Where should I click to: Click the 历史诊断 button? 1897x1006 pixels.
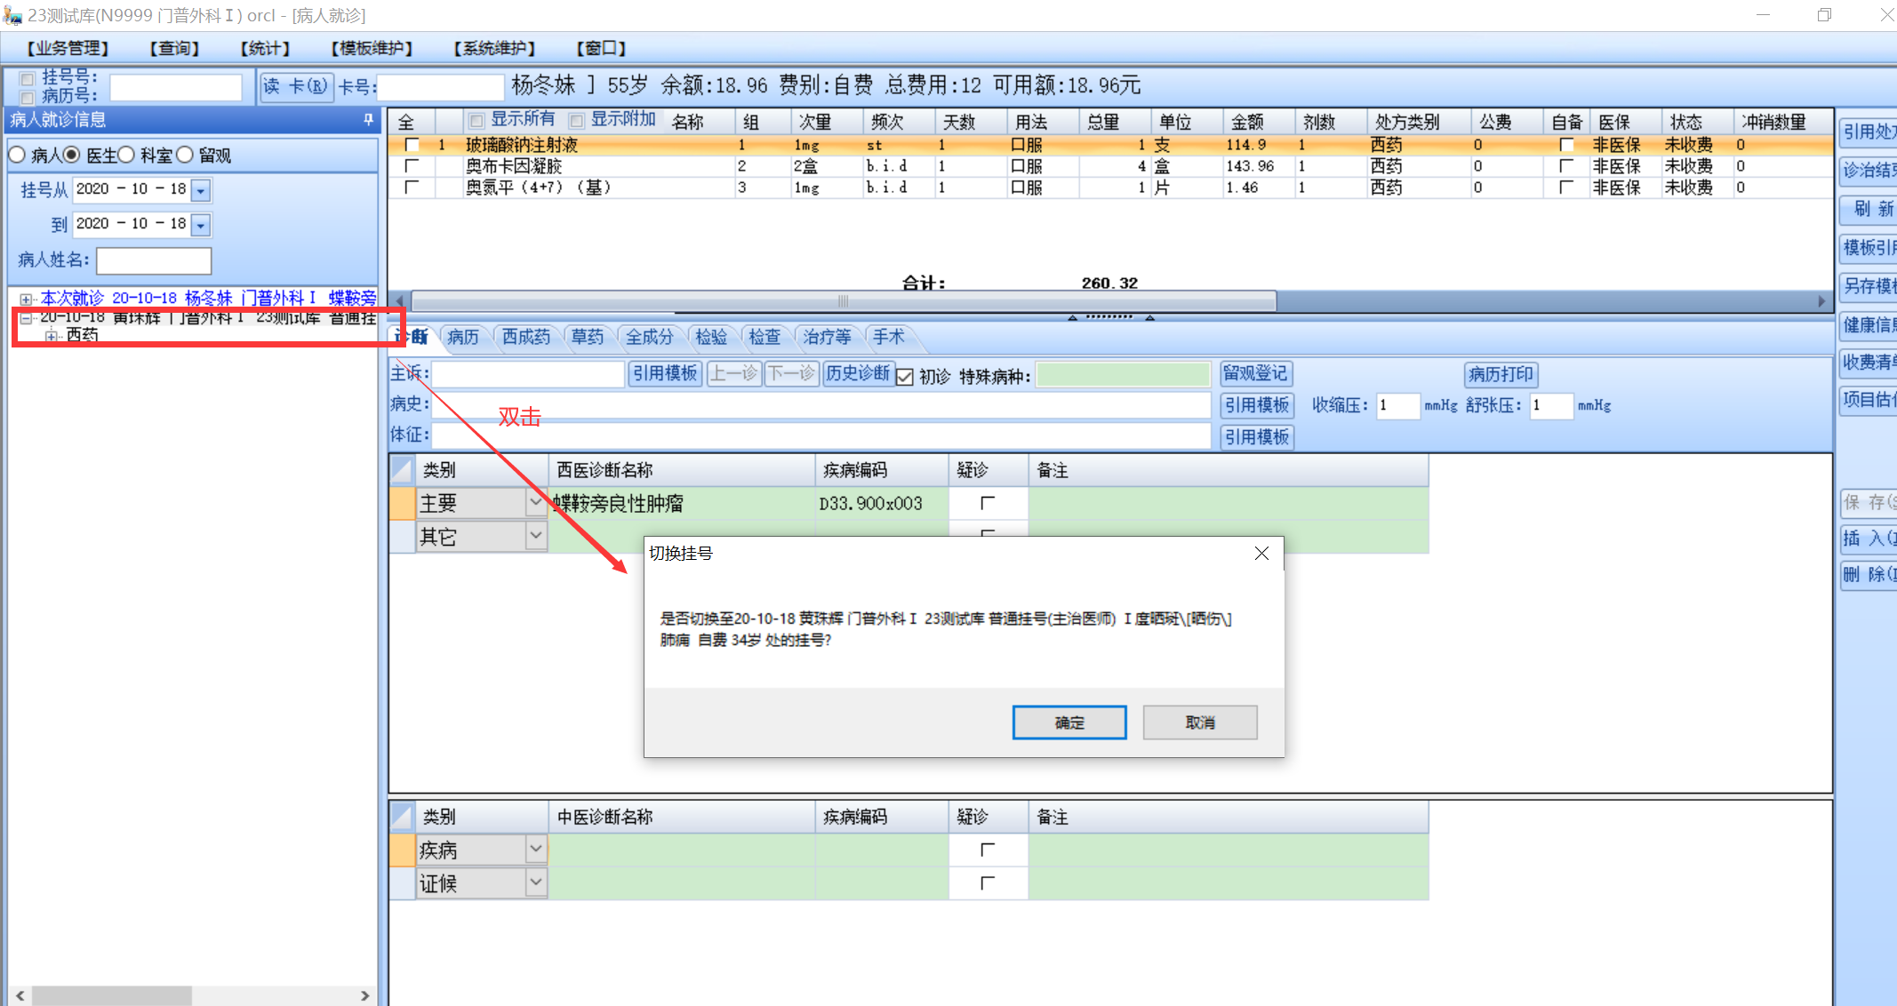click(x=857, y=373)
